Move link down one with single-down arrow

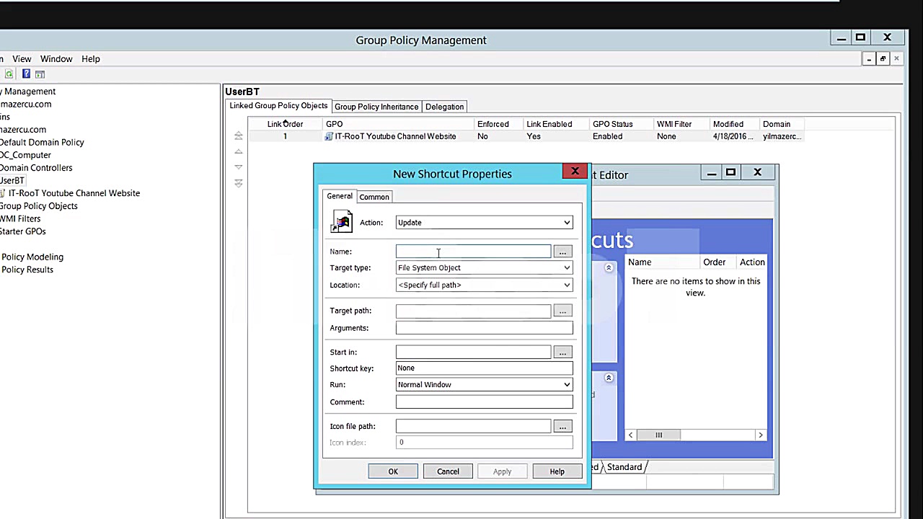238,167
